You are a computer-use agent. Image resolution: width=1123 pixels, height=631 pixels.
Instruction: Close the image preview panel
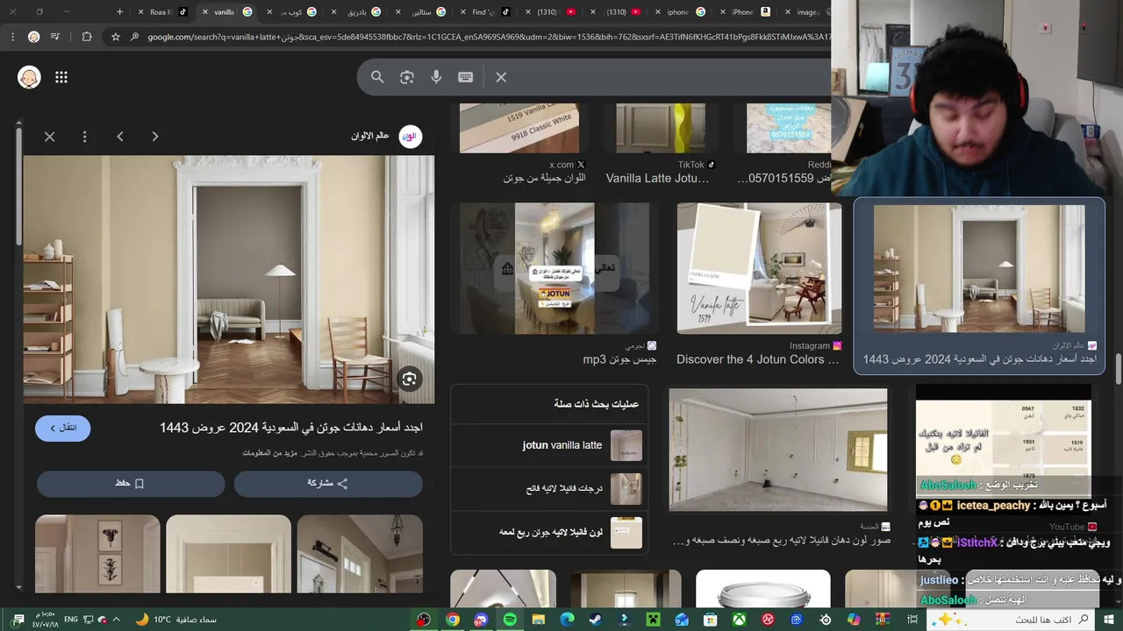[x=50, y=137]
